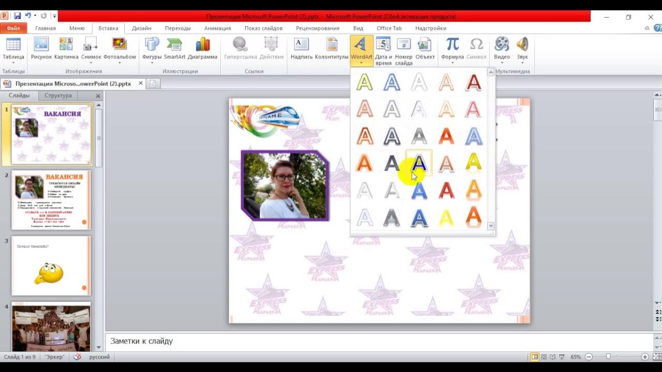The width and height of the screenshot is (662, 372).
Task: Expand the Снимок dropdown arrow
Action: coord(91,64)
